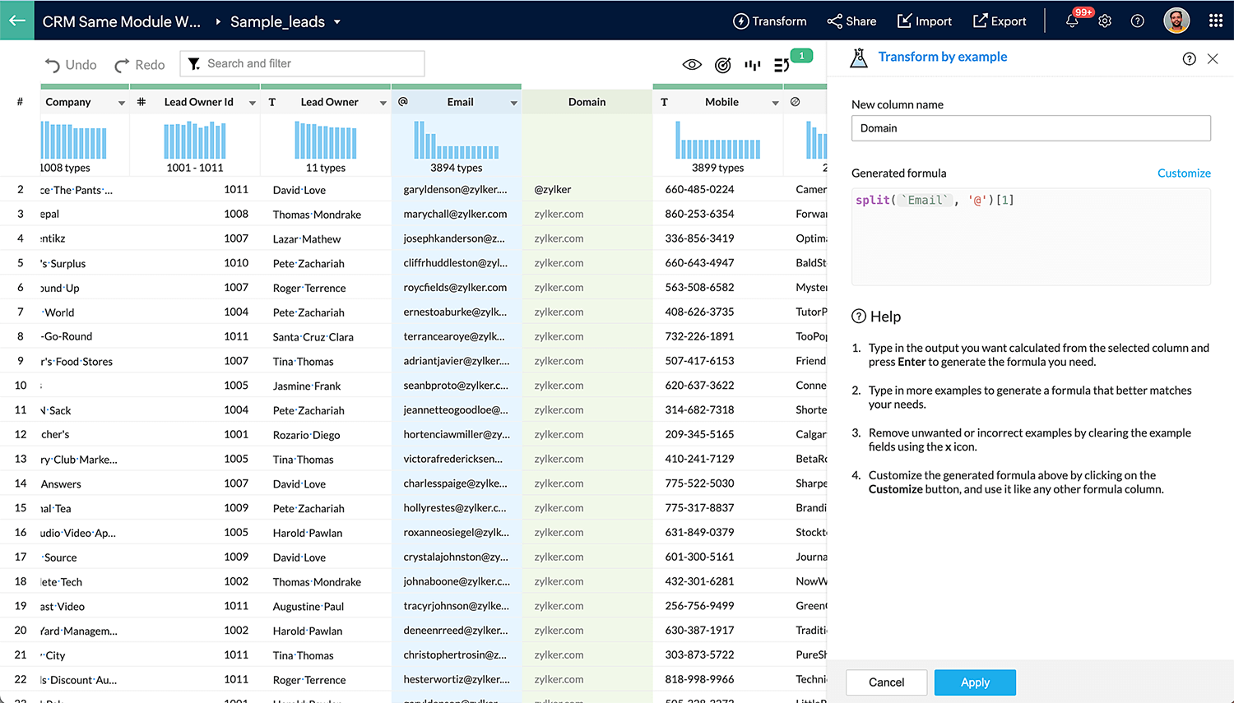Click the target data quality icon
The height and width of the screenshot is (703, 1234).
(x=722, y=65)
